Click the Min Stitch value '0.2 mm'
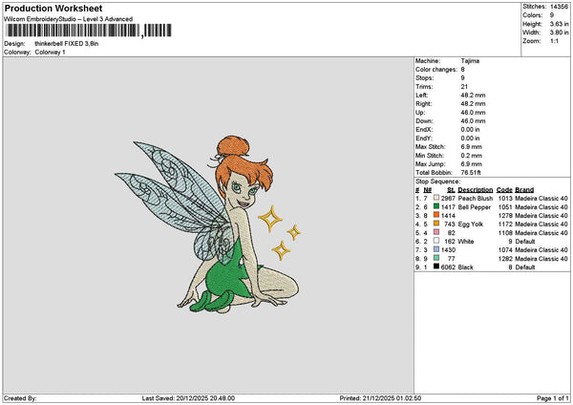Screen dimensions: 573x405 pos(472,156)
